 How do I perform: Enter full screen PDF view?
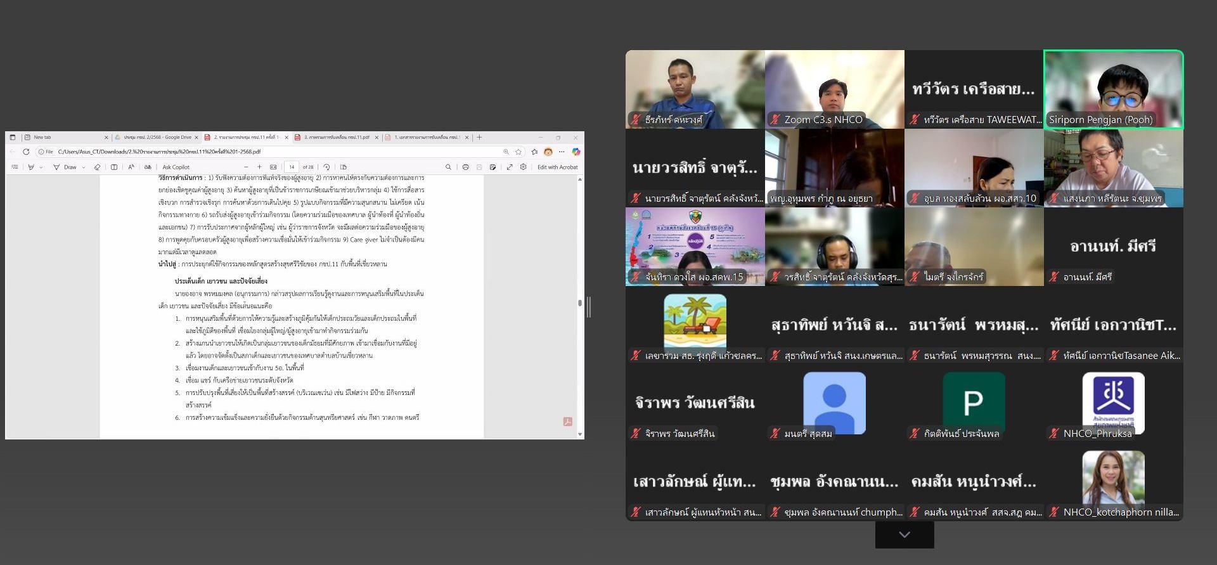510,167
